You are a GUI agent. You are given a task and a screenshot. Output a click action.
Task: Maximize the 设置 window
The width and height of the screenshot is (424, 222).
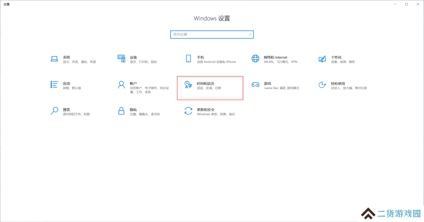[406, 4]
